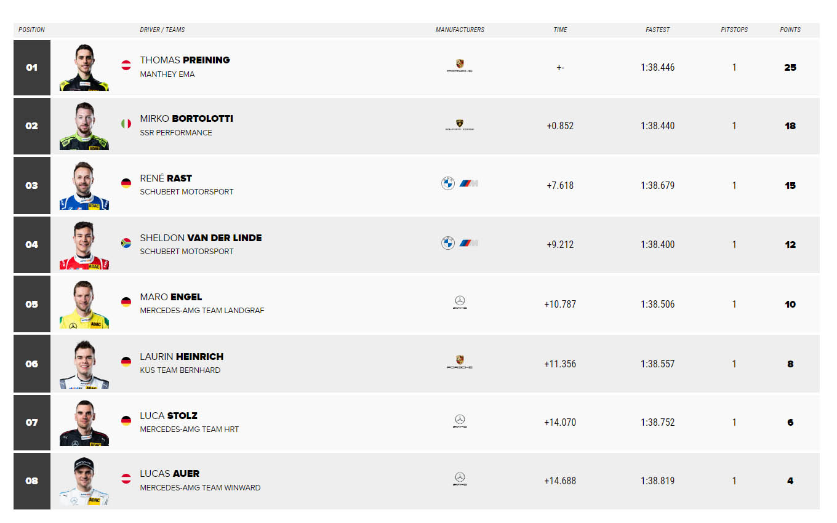Open Mirko Bortolotti driver name link
Image resolution: width=837 pixels, height=523 pixels.
coord(186,118)
